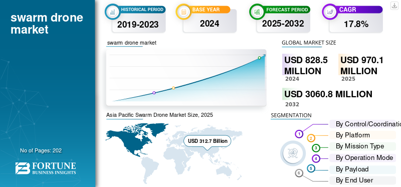Click the 17.8% CAGR value
Image resolution: width=401 pixels, height=187 pixels.
tap(356, 24)
